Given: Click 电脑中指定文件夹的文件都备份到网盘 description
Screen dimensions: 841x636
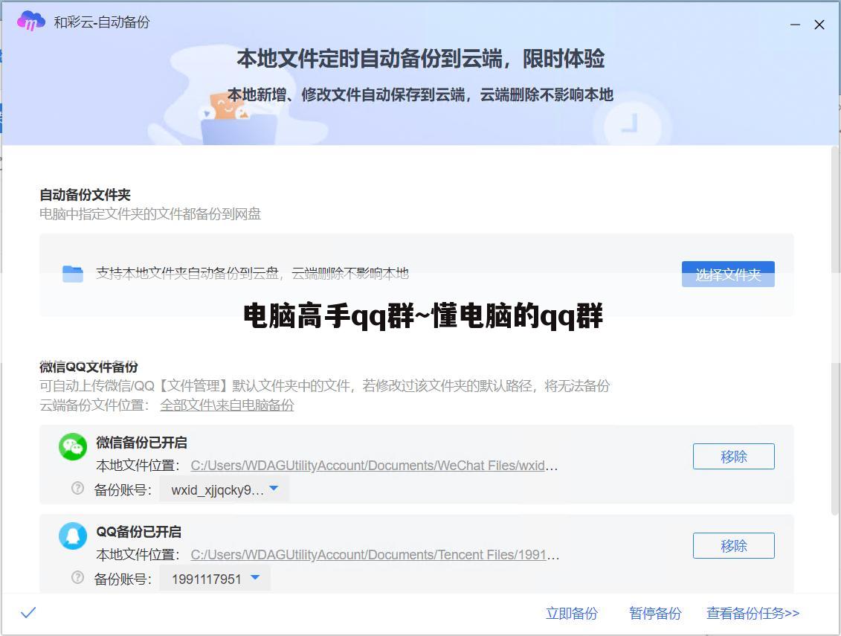Looking at the screenshot, I should pos(150,213).
